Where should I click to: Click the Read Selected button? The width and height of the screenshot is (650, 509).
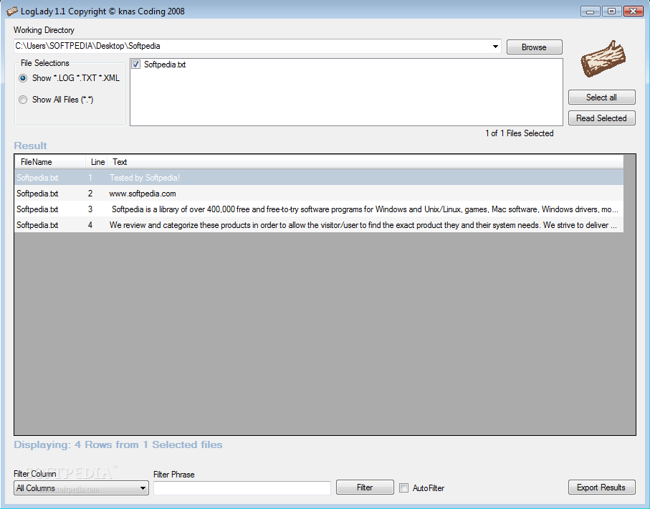(x=601, y=118)
